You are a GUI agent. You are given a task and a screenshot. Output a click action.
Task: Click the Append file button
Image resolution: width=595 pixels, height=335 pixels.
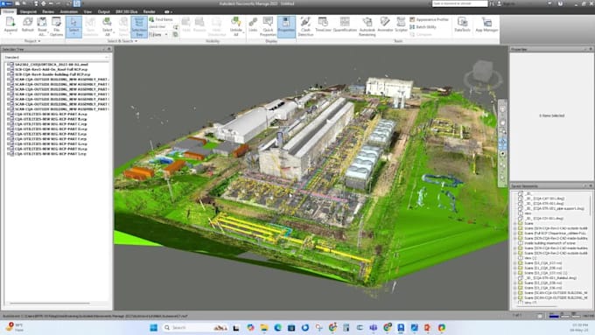[x=10, y=25]
